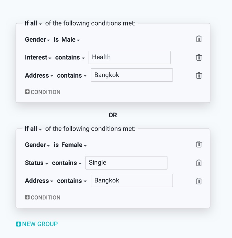Open the first group's 'If all' dropdown

point(33,24)
